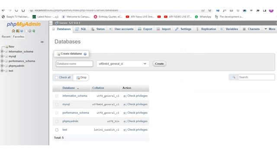Switch to the SQL tab

coord(81,29)
